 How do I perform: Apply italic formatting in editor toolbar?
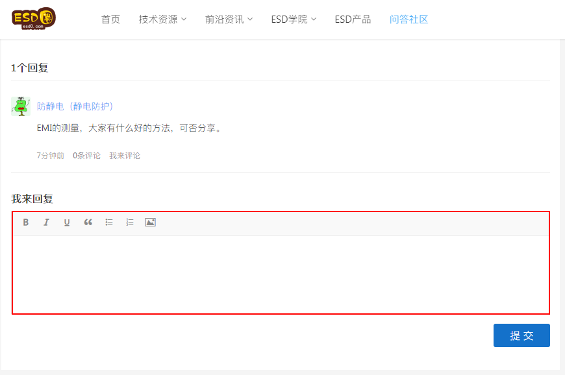(46, 223)
